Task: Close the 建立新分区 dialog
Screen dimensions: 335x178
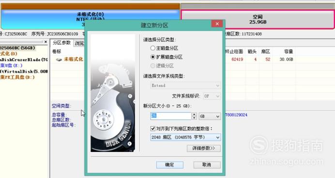Action: pyautogui.click(x=217, y=24)
